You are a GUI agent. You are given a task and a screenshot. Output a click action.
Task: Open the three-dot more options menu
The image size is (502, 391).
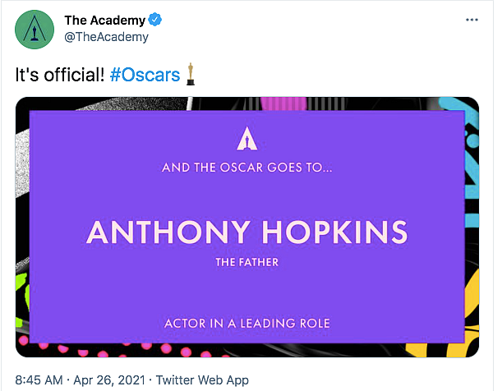click(472, 20)
